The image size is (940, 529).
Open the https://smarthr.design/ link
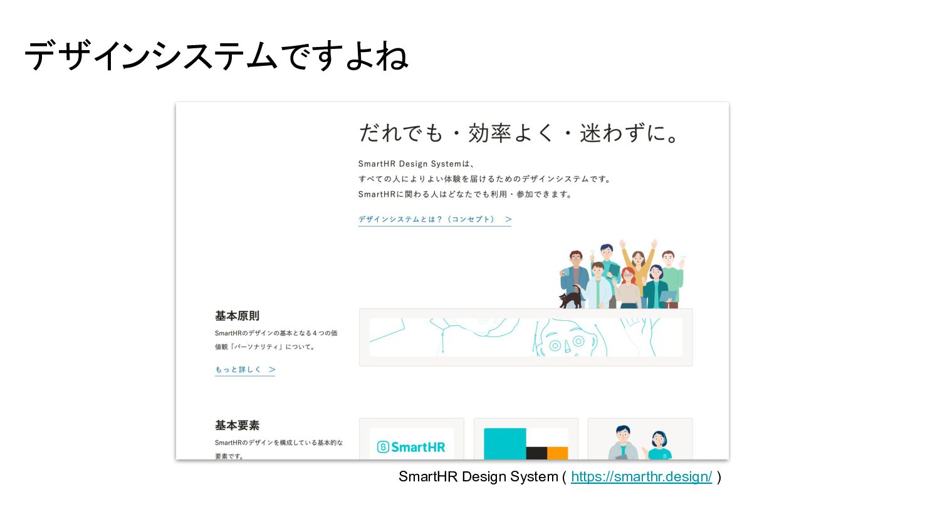pyautogui.click(x=641, y=477)
